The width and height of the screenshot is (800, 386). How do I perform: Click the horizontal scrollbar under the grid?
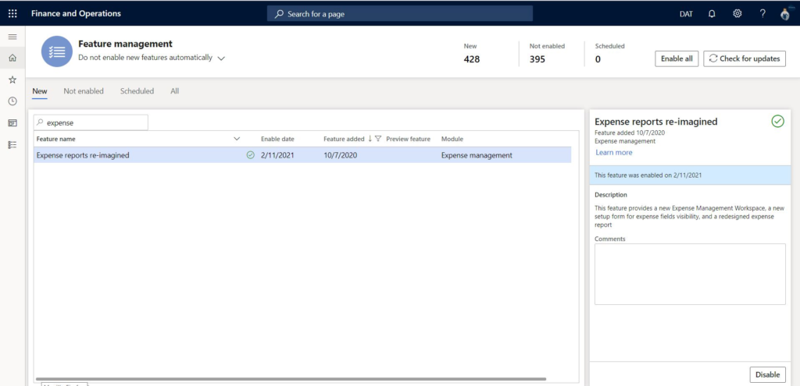tap(291, 379)
